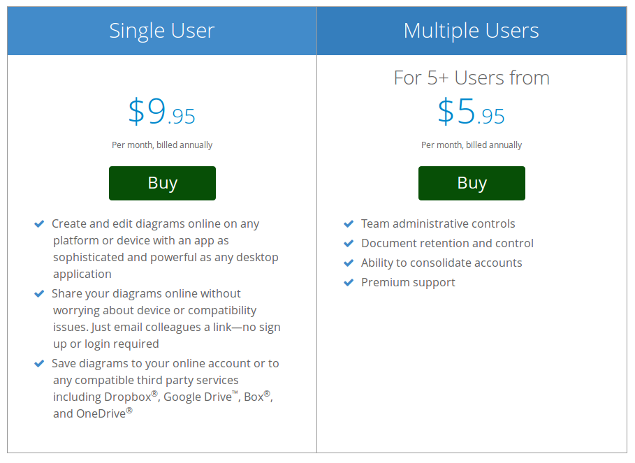
Task: Click the checkmark beside 'Premium support'
Action: click(x=349, y=282)
